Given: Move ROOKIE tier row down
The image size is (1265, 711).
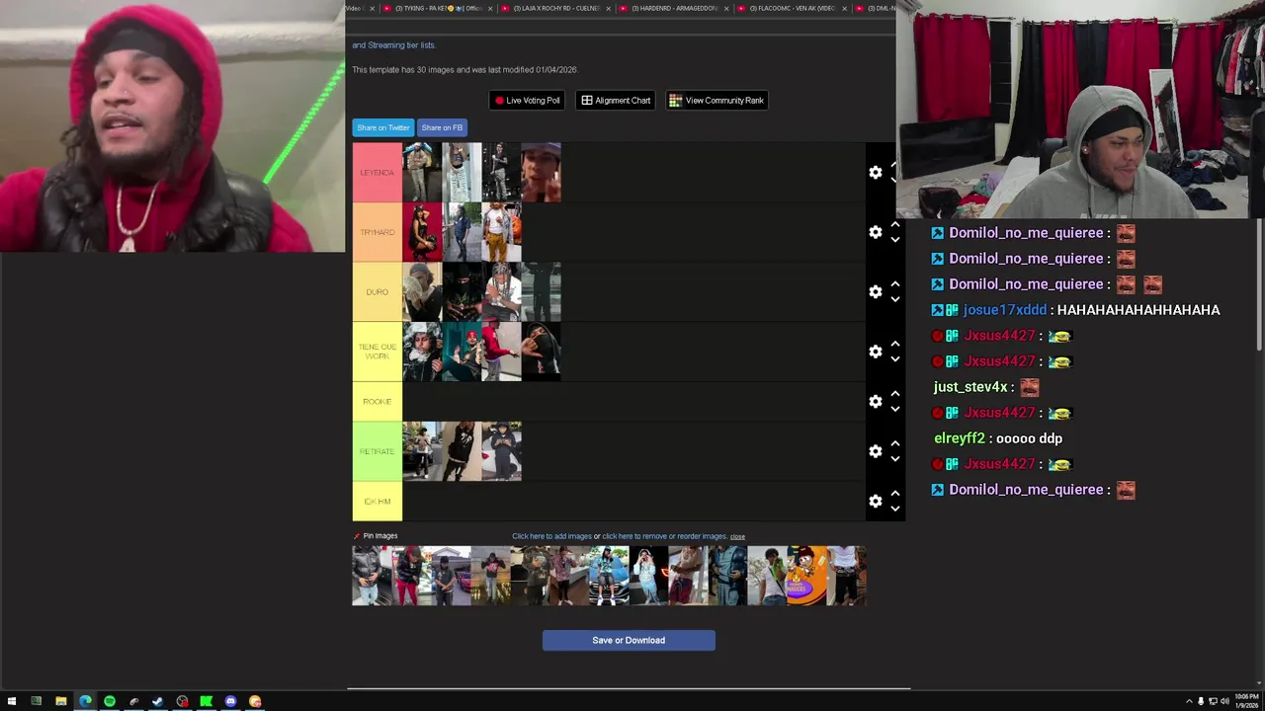Looking at the screenshot, I should (895, 409).
